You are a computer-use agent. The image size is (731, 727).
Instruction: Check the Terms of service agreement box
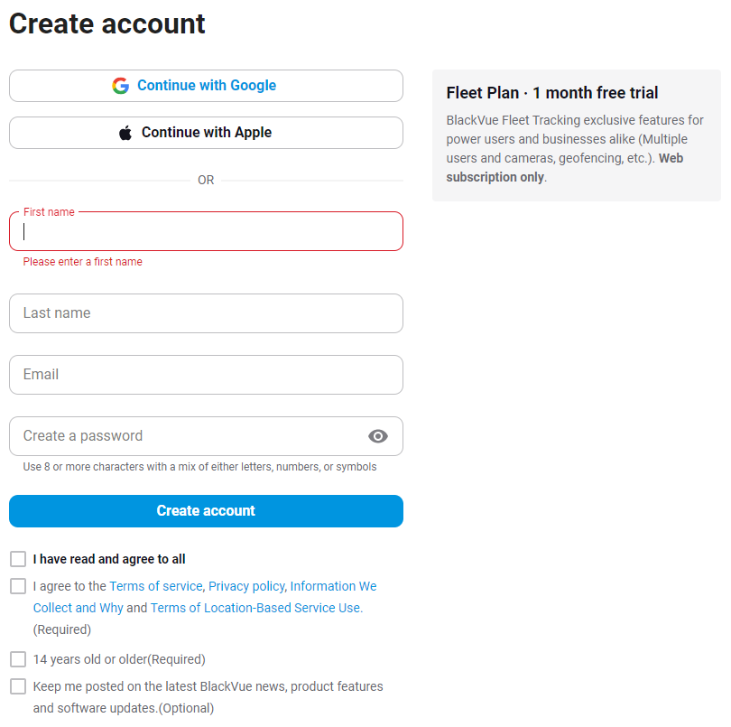pos(18,586)
